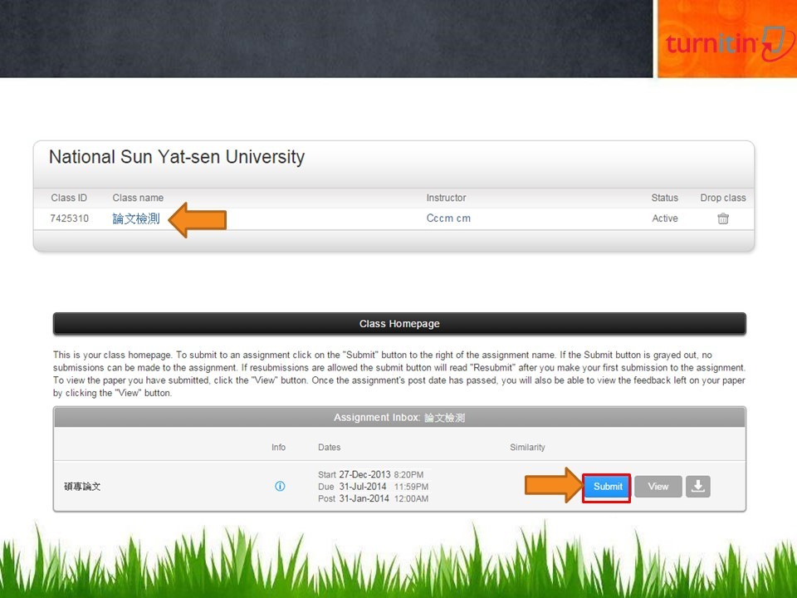Click the Similarity column header
This screenshot has height=598, width=797.
coord(527,447)
